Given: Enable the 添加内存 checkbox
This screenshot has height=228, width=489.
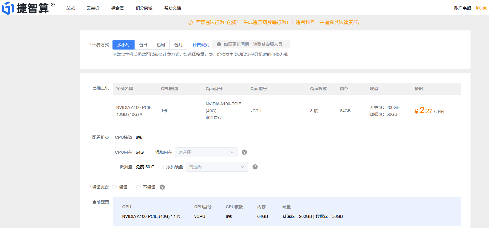Looking at the screenshot, I should pyautogui.click(x=151, y=152).
